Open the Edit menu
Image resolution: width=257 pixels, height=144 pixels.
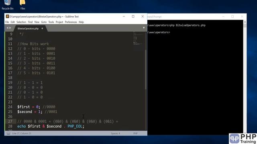coord(12,22)
